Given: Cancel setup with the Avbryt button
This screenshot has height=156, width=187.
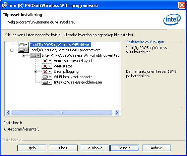Looking at the screenshot, I should [157, 148].
